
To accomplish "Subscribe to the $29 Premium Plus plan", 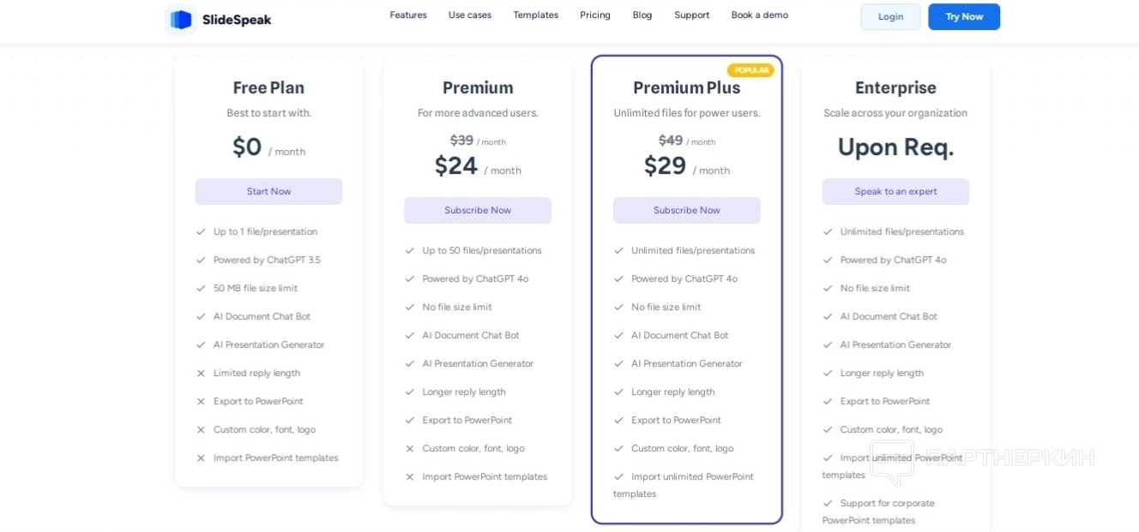I will (686, 211).
